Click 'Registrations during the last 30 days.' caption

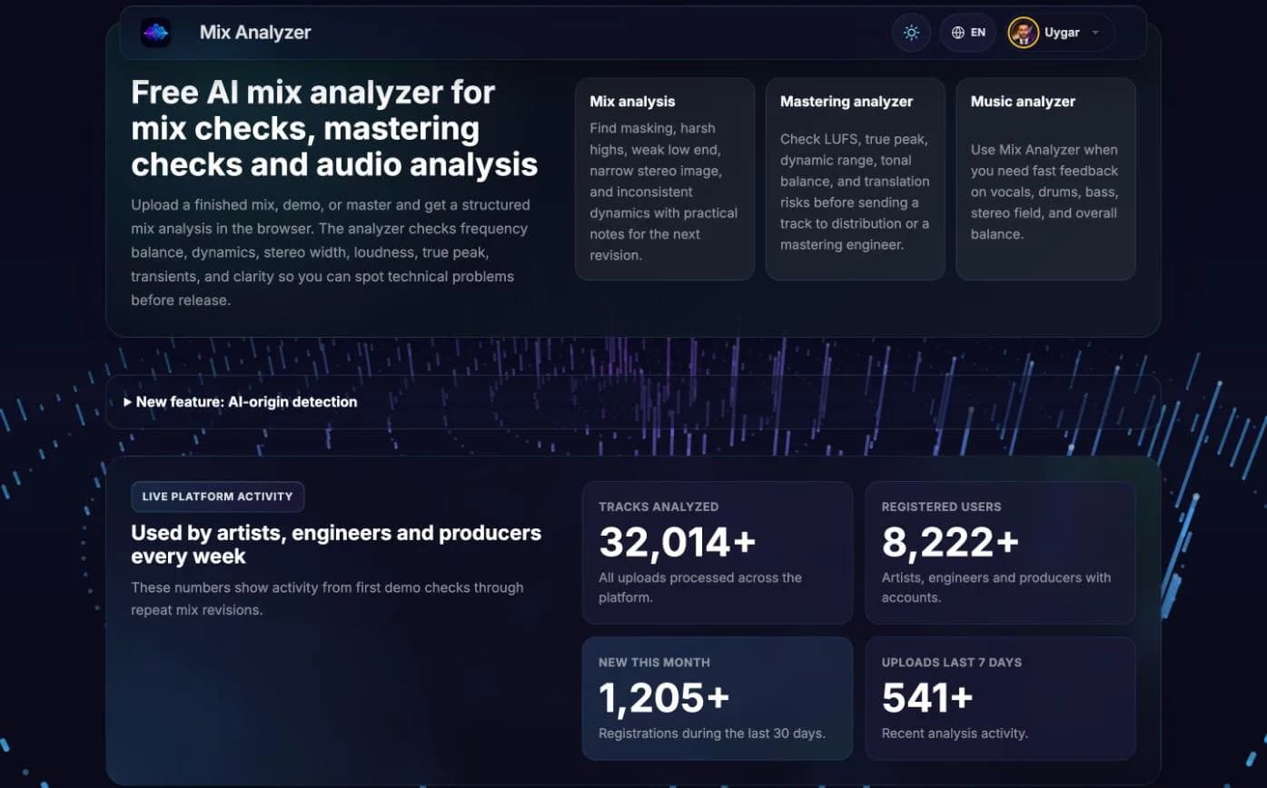[712, 733]
